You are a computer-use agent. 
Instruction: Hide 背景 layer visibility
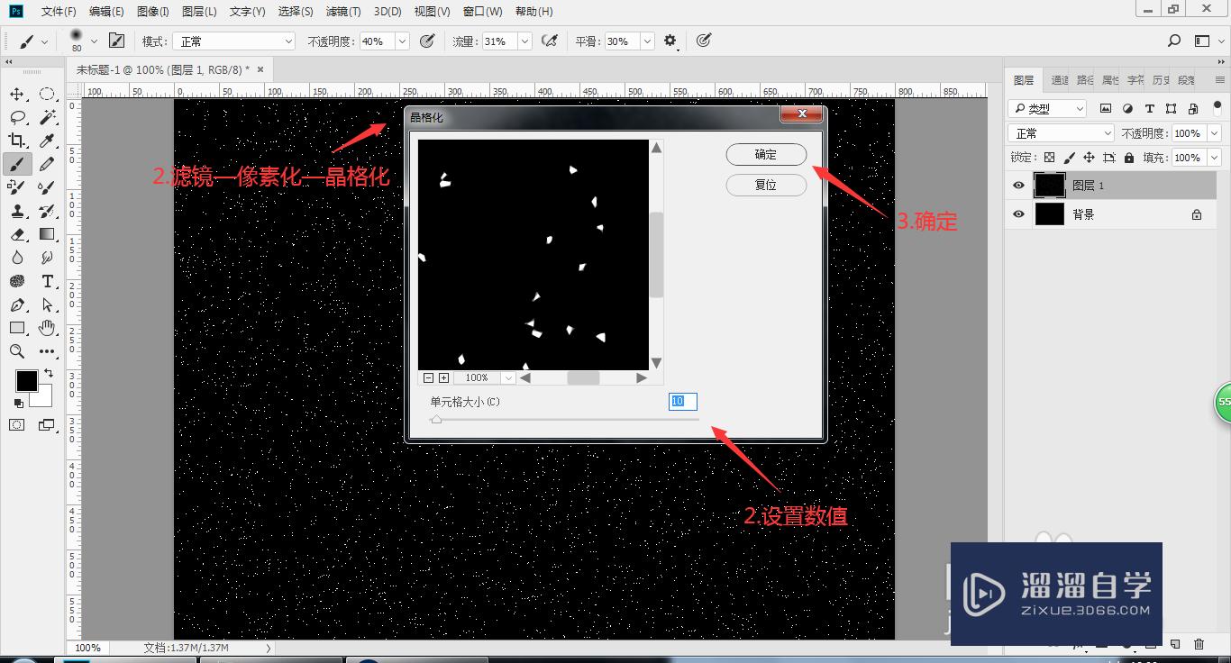[1018, 214]
